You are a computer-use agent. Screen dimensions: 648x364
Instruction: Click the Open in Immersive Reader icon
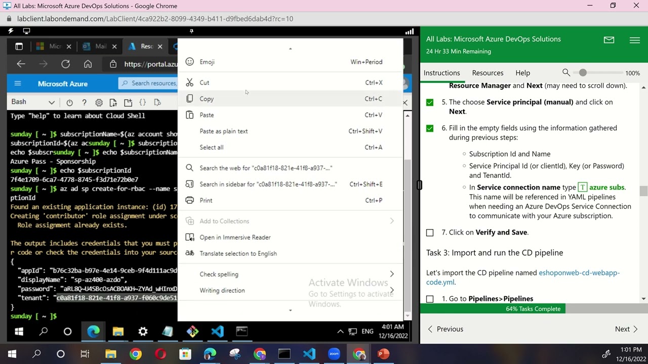coord(190,237)
